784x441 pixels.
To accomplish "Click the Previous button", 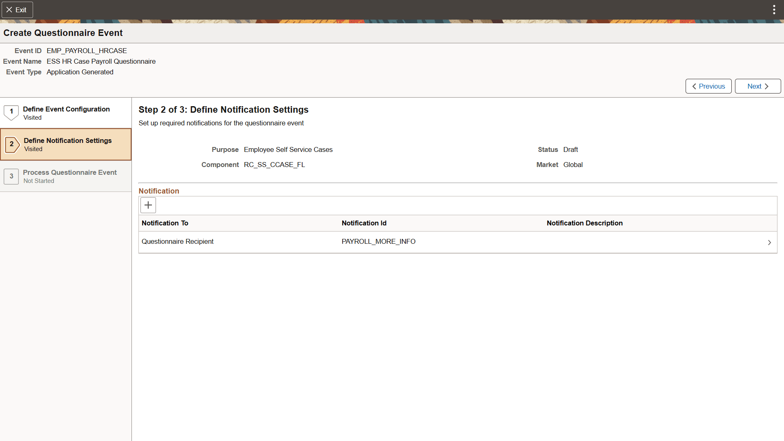I will click(708, 86).
